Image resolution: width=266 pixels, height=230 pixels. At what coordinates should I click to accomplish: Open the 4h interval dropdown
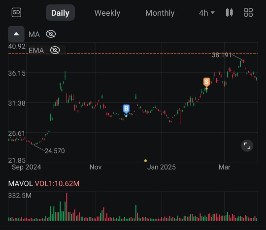tap(206, 13)
